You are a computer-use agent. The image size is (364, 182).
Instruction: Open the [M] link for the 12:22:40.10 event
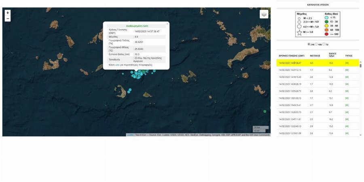(347, 126)
